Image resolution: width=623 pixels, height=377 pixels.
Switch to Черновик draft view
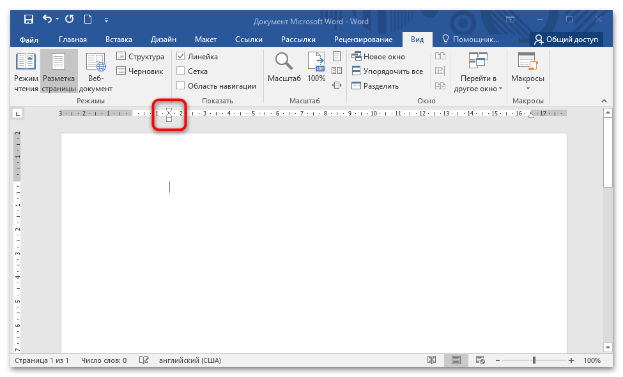[140, 71]
